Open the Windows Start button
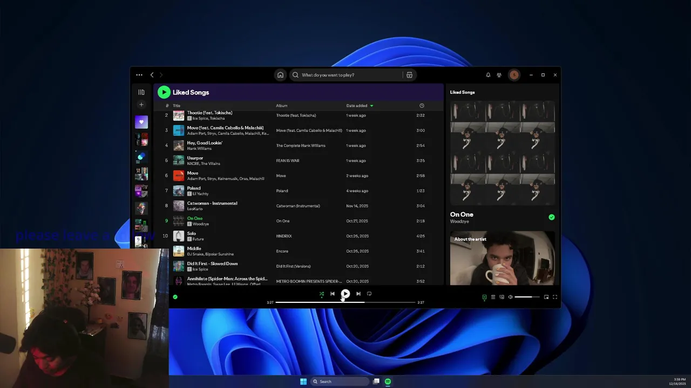Image resolution: width=691 pixels, height=388 pixels. pyautogui.click(x=303, y=382)
